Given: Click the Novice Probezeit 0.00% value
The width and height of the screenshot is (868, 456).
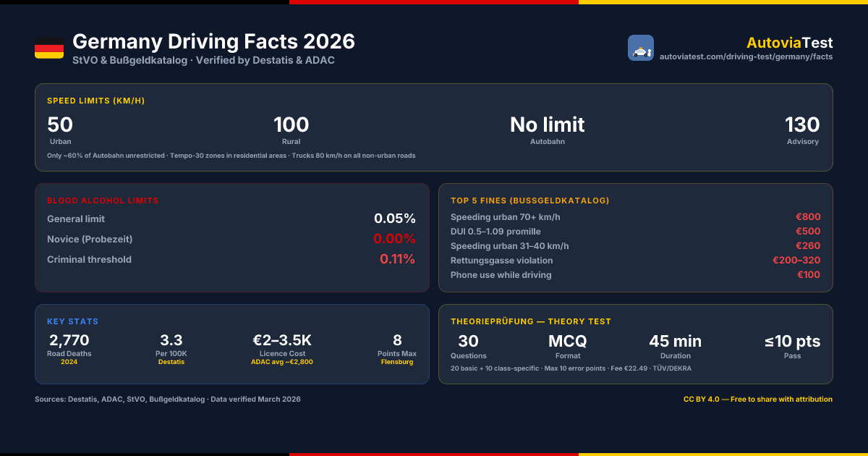Looking at the screenshot, I should [394, 239].
